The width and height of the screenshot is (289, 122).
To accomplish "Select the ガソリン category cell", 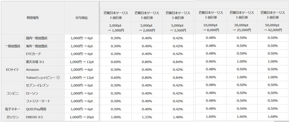I will pos(13,117).
